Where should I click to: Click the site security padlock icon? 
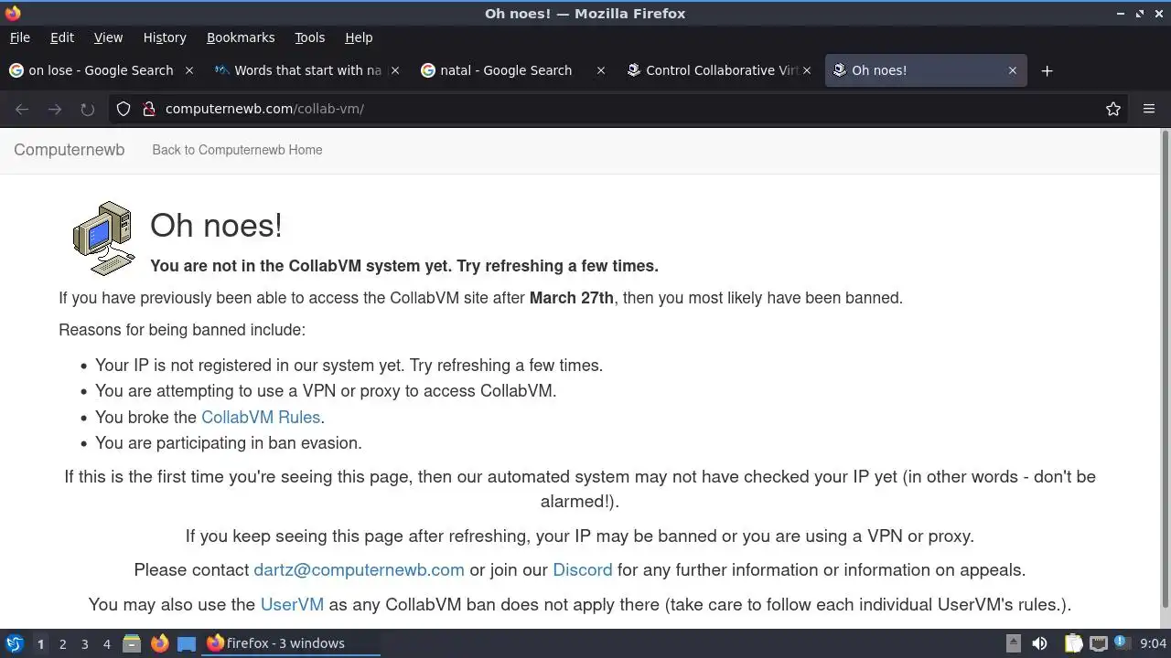coord(149,109)
